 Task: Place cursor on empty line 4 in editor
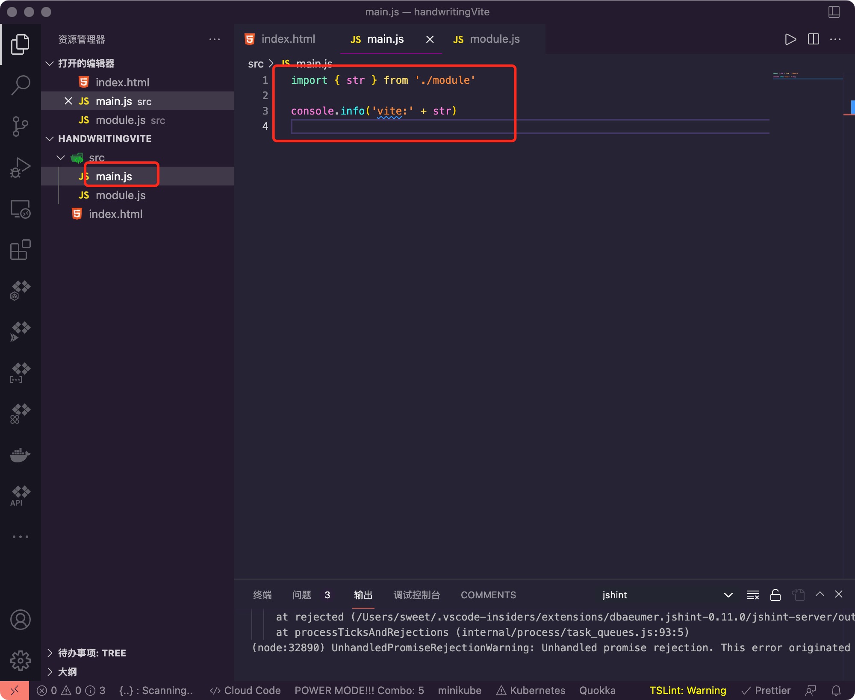pos(530,126)
